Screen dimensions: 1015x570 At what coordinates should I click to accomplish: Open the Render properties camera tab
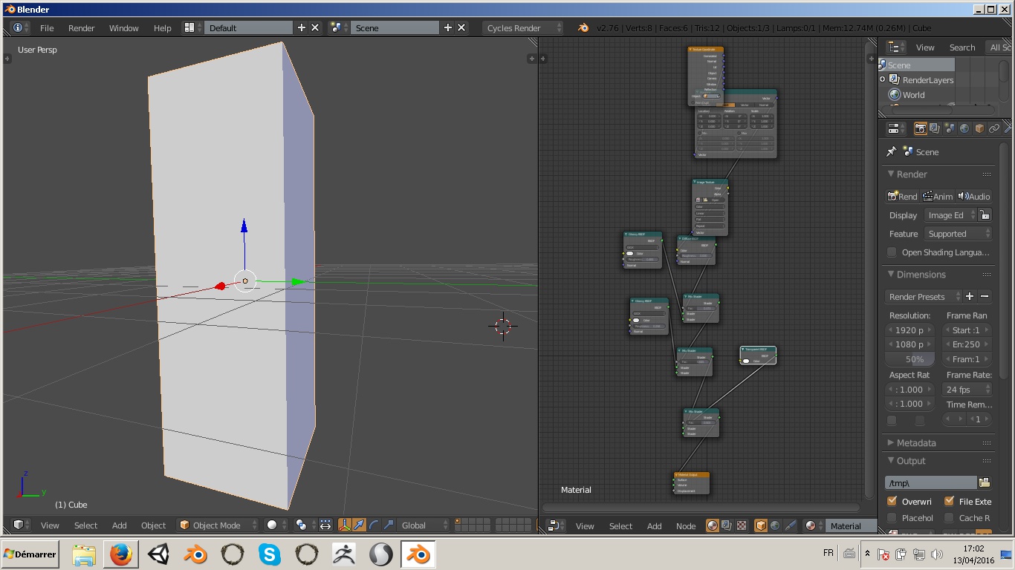[920, 128]
